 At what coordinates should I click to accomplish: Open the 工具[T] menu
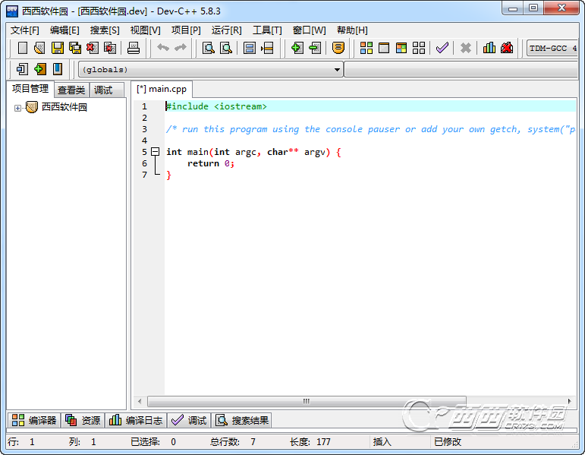click(x=267, y=30)
